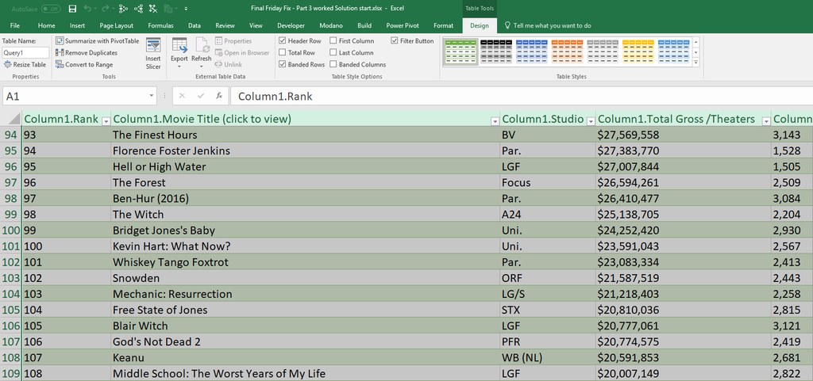The height and width of the screenshot is (381, 813).
Task: Select the gold table style swatch
Action: [x=638, y=51]
